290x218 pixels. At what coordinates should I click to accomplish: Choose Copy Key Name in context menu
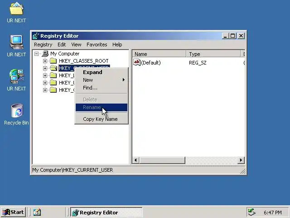(x=101, y=119)
